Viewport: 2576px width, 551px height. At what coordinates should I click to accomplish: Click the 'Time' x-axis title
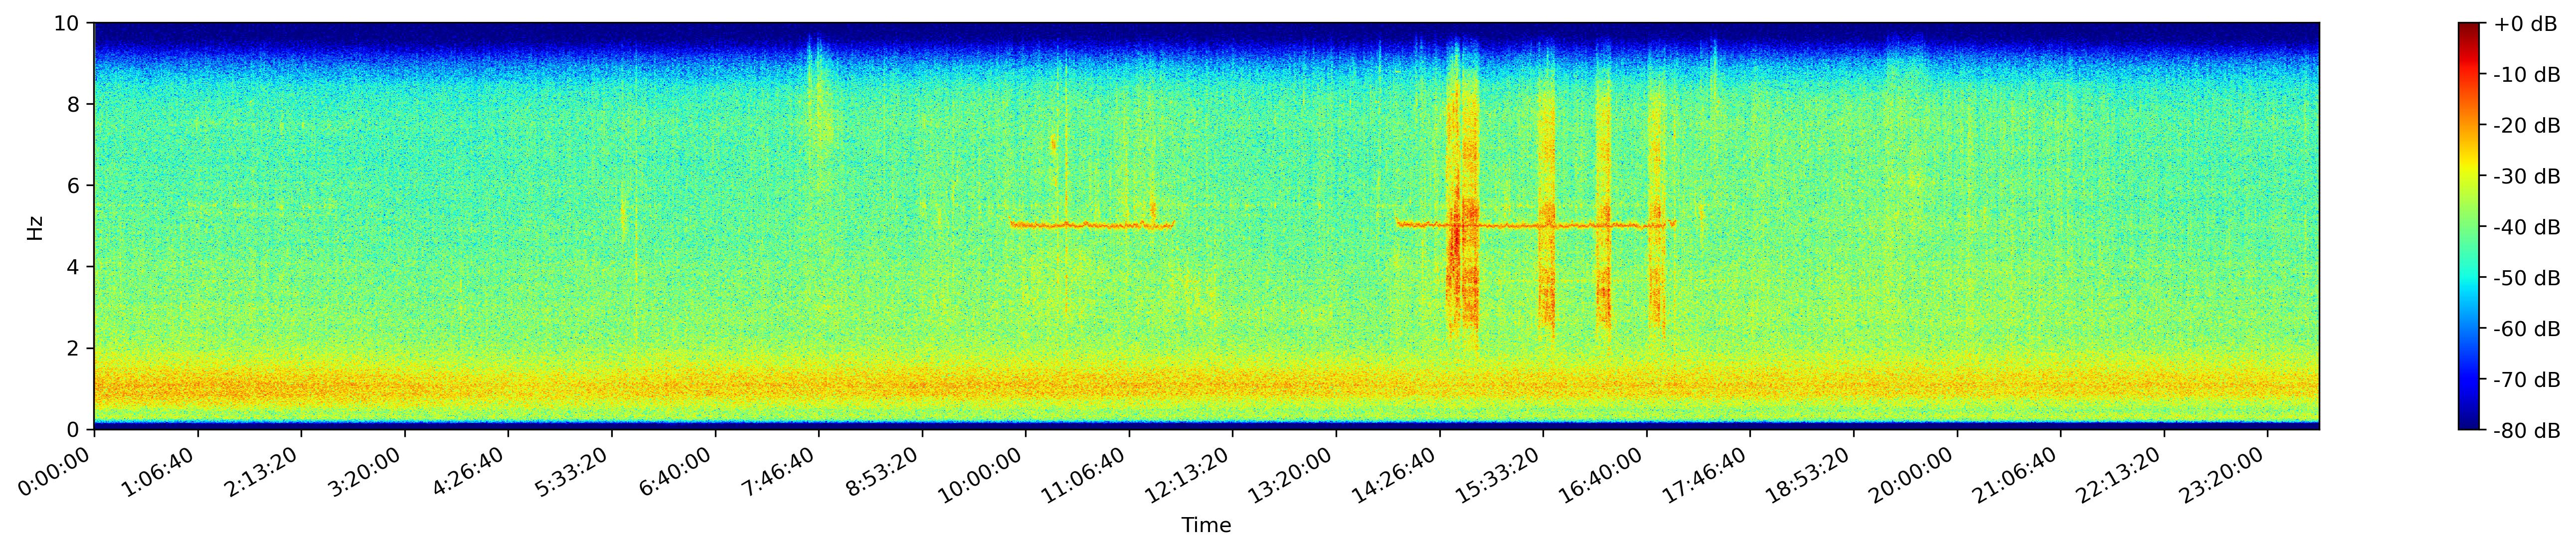1206,525
